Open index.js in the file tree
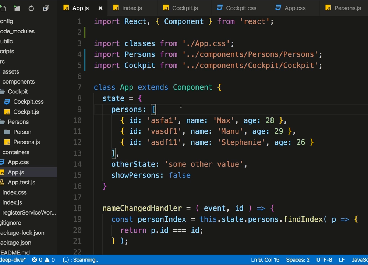This screenshot has width=368, height=265. point(12,202)
